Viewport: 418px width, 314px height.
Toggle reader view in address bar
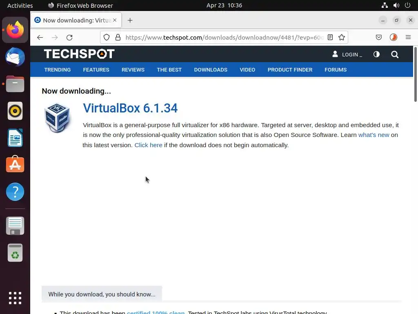(x=330, y=37)
